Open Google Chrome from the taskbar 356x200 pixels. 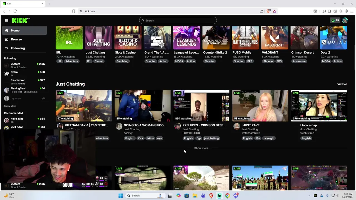pyautogui.click(x=228, y=196)
